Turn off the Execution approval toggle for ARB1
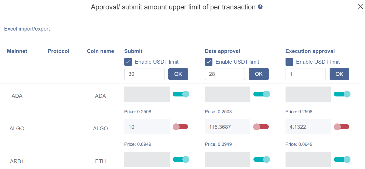 [342, 159]
